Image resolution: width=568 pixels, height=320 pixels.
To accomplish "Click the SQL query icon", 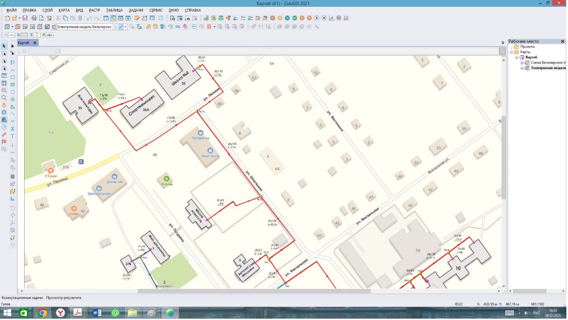I will click(178, 27).
